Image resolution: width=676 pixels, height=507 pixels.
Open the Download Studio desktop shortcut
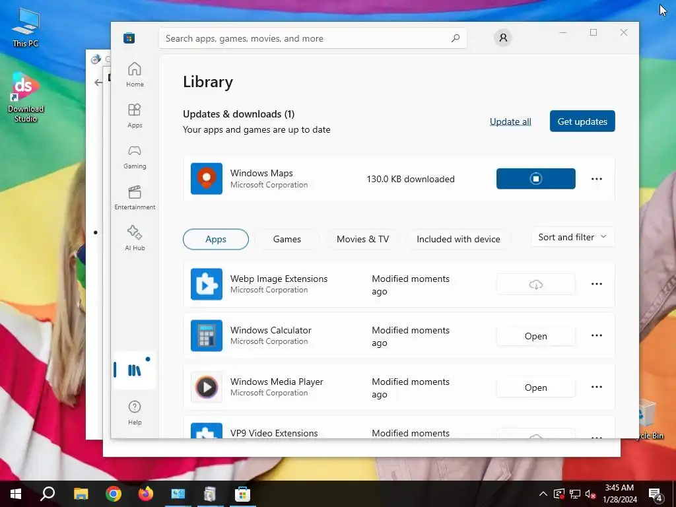[26, 98]
